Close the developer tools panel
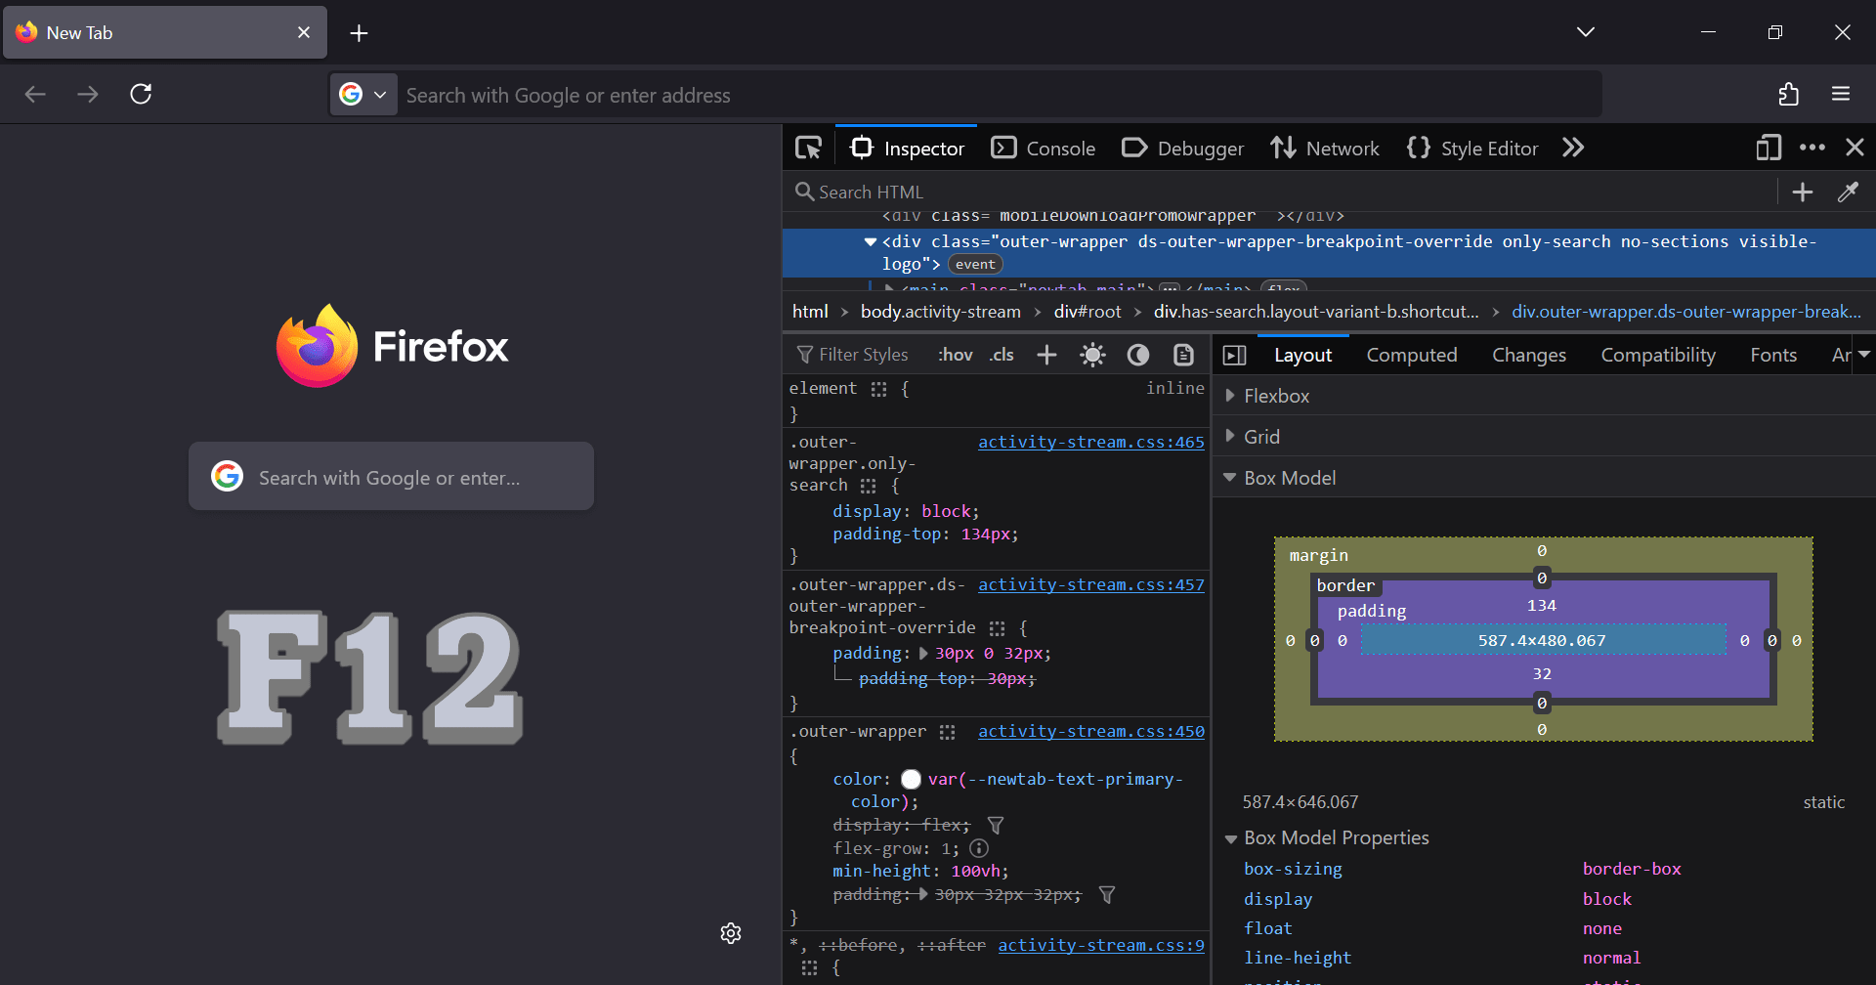The width and height of the screenshot is (1876, 985). click(x=1855, y=148)
